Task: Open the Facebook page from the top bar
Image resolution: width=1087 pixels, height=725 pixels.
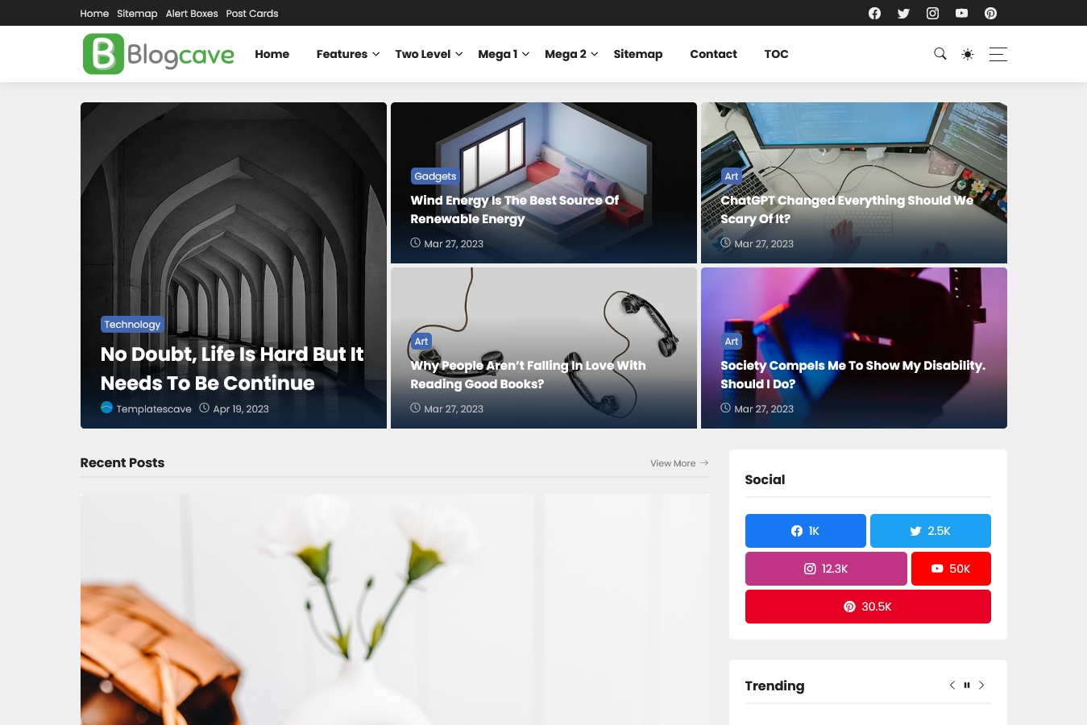Action: point(874,13)
